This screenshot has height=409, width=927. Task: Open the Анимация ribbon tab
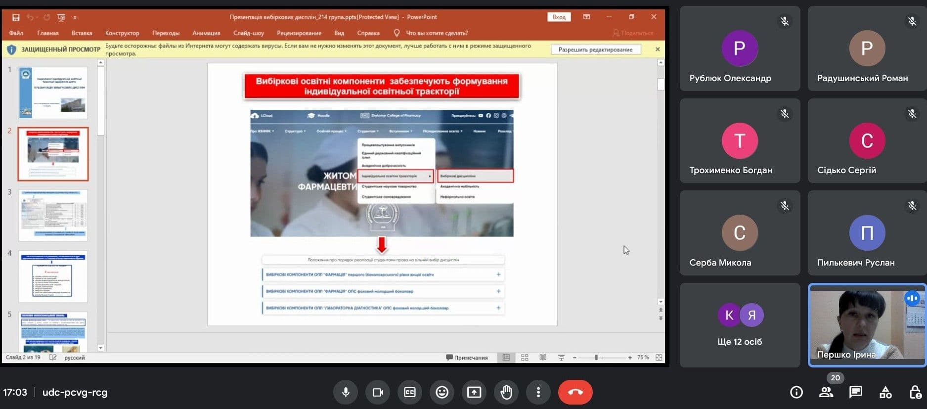click(x=206, y=33)
